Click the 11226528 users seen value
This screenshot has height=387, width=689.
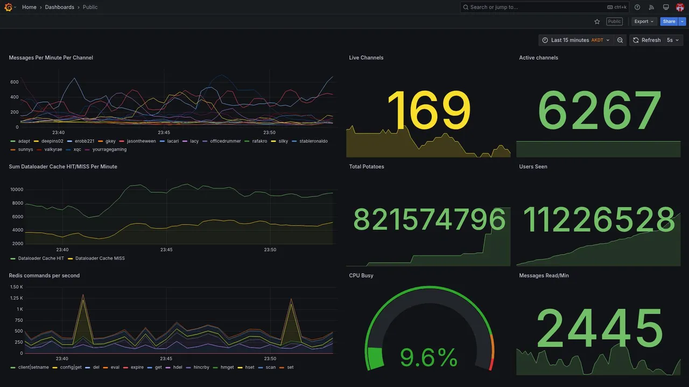599,220
